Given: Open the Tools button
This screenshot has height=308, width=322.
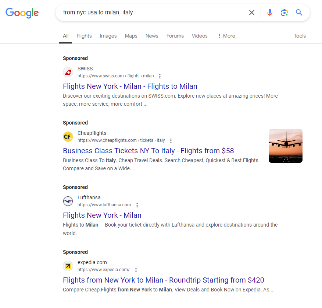Looking at the screenshot, I should pyautogui.click(x=300, y=36).
